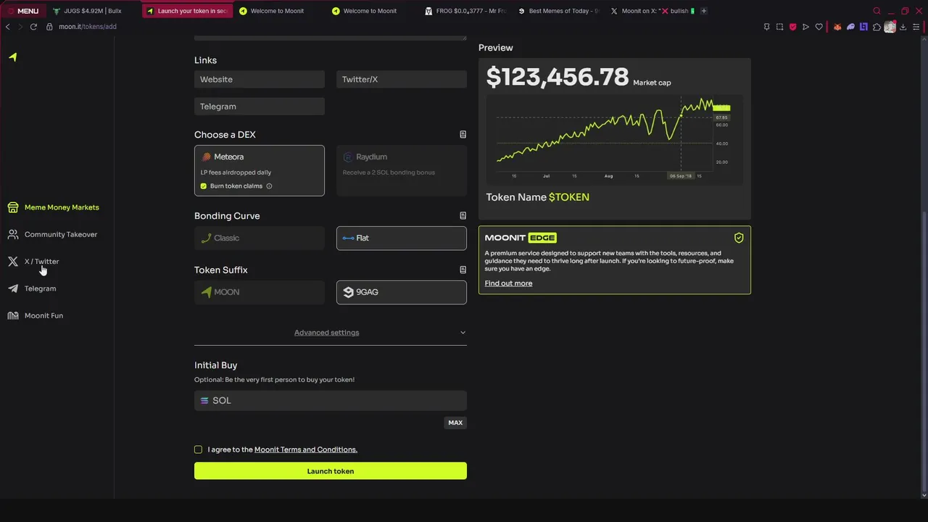The image size is (928, 522).
Task: Select the MOON token suffix
Action: click(x=260, y=292)
